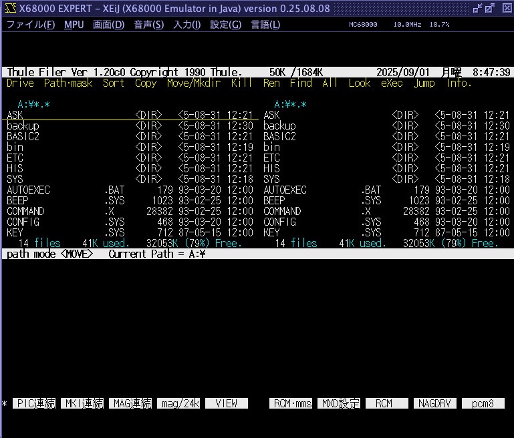Click the XEiJ application icon in title bar
Screen dimensions: 514x438
point(8,8)
